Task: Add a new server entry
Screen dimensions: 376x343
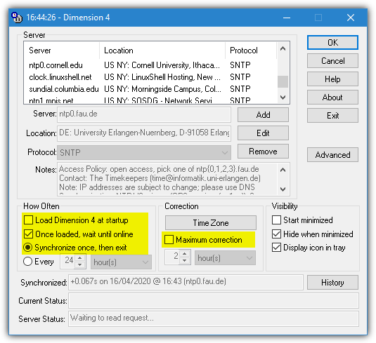Action: click(x=263, y=114)
